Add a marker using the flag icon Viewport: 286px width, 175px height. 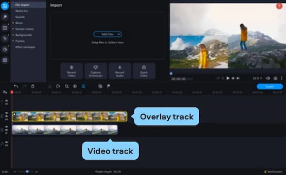pyautogui.click(x=109, y=86)
